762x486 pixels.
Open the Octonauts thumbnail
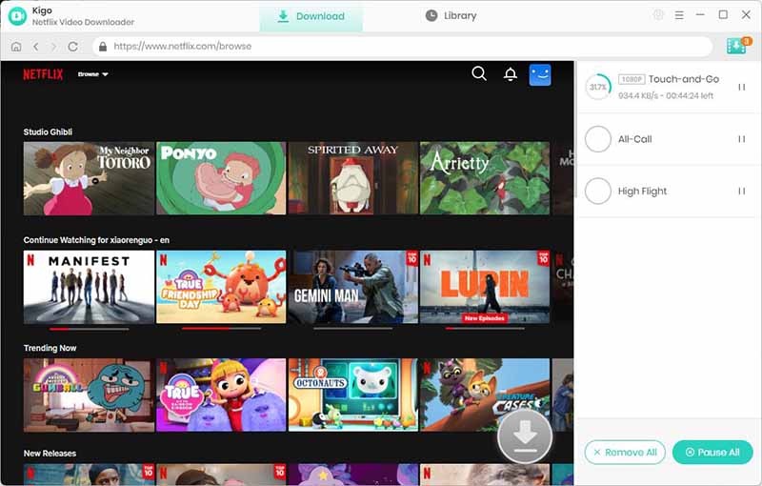point(352,395)
